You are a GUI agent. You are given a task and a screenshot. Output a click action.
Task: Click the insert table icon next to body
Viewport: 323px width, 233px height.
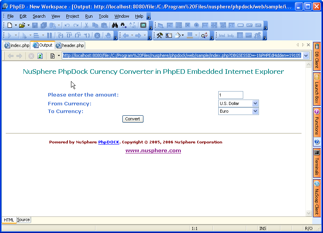(x=240, y=35)
